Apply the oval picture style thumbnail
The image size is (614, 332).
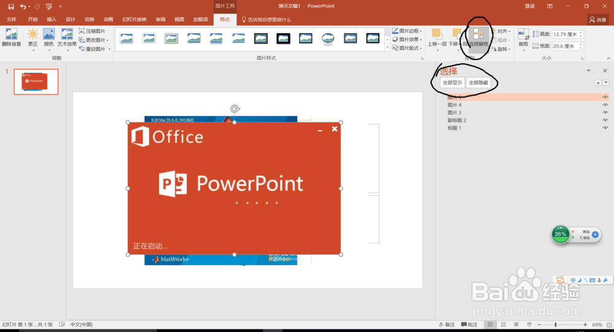328,39
